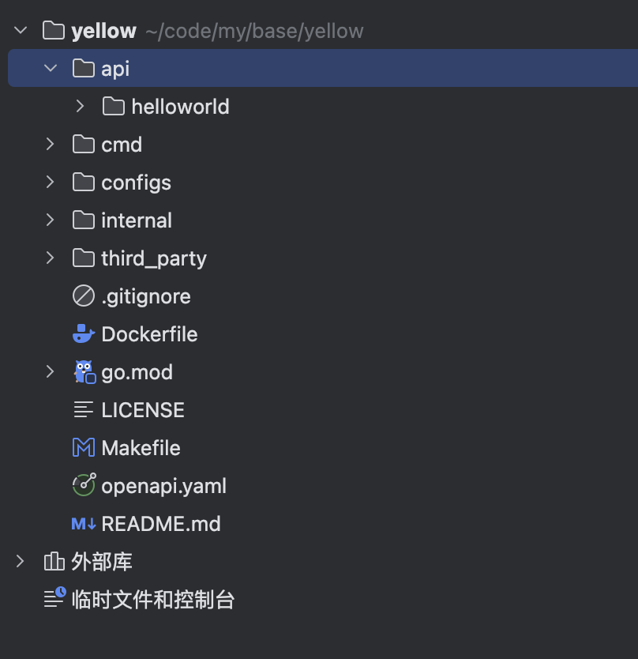Screen dimensions: 638x659
Task: Collapse the yellow project root chevron
Action: click(x=21, y=31)
